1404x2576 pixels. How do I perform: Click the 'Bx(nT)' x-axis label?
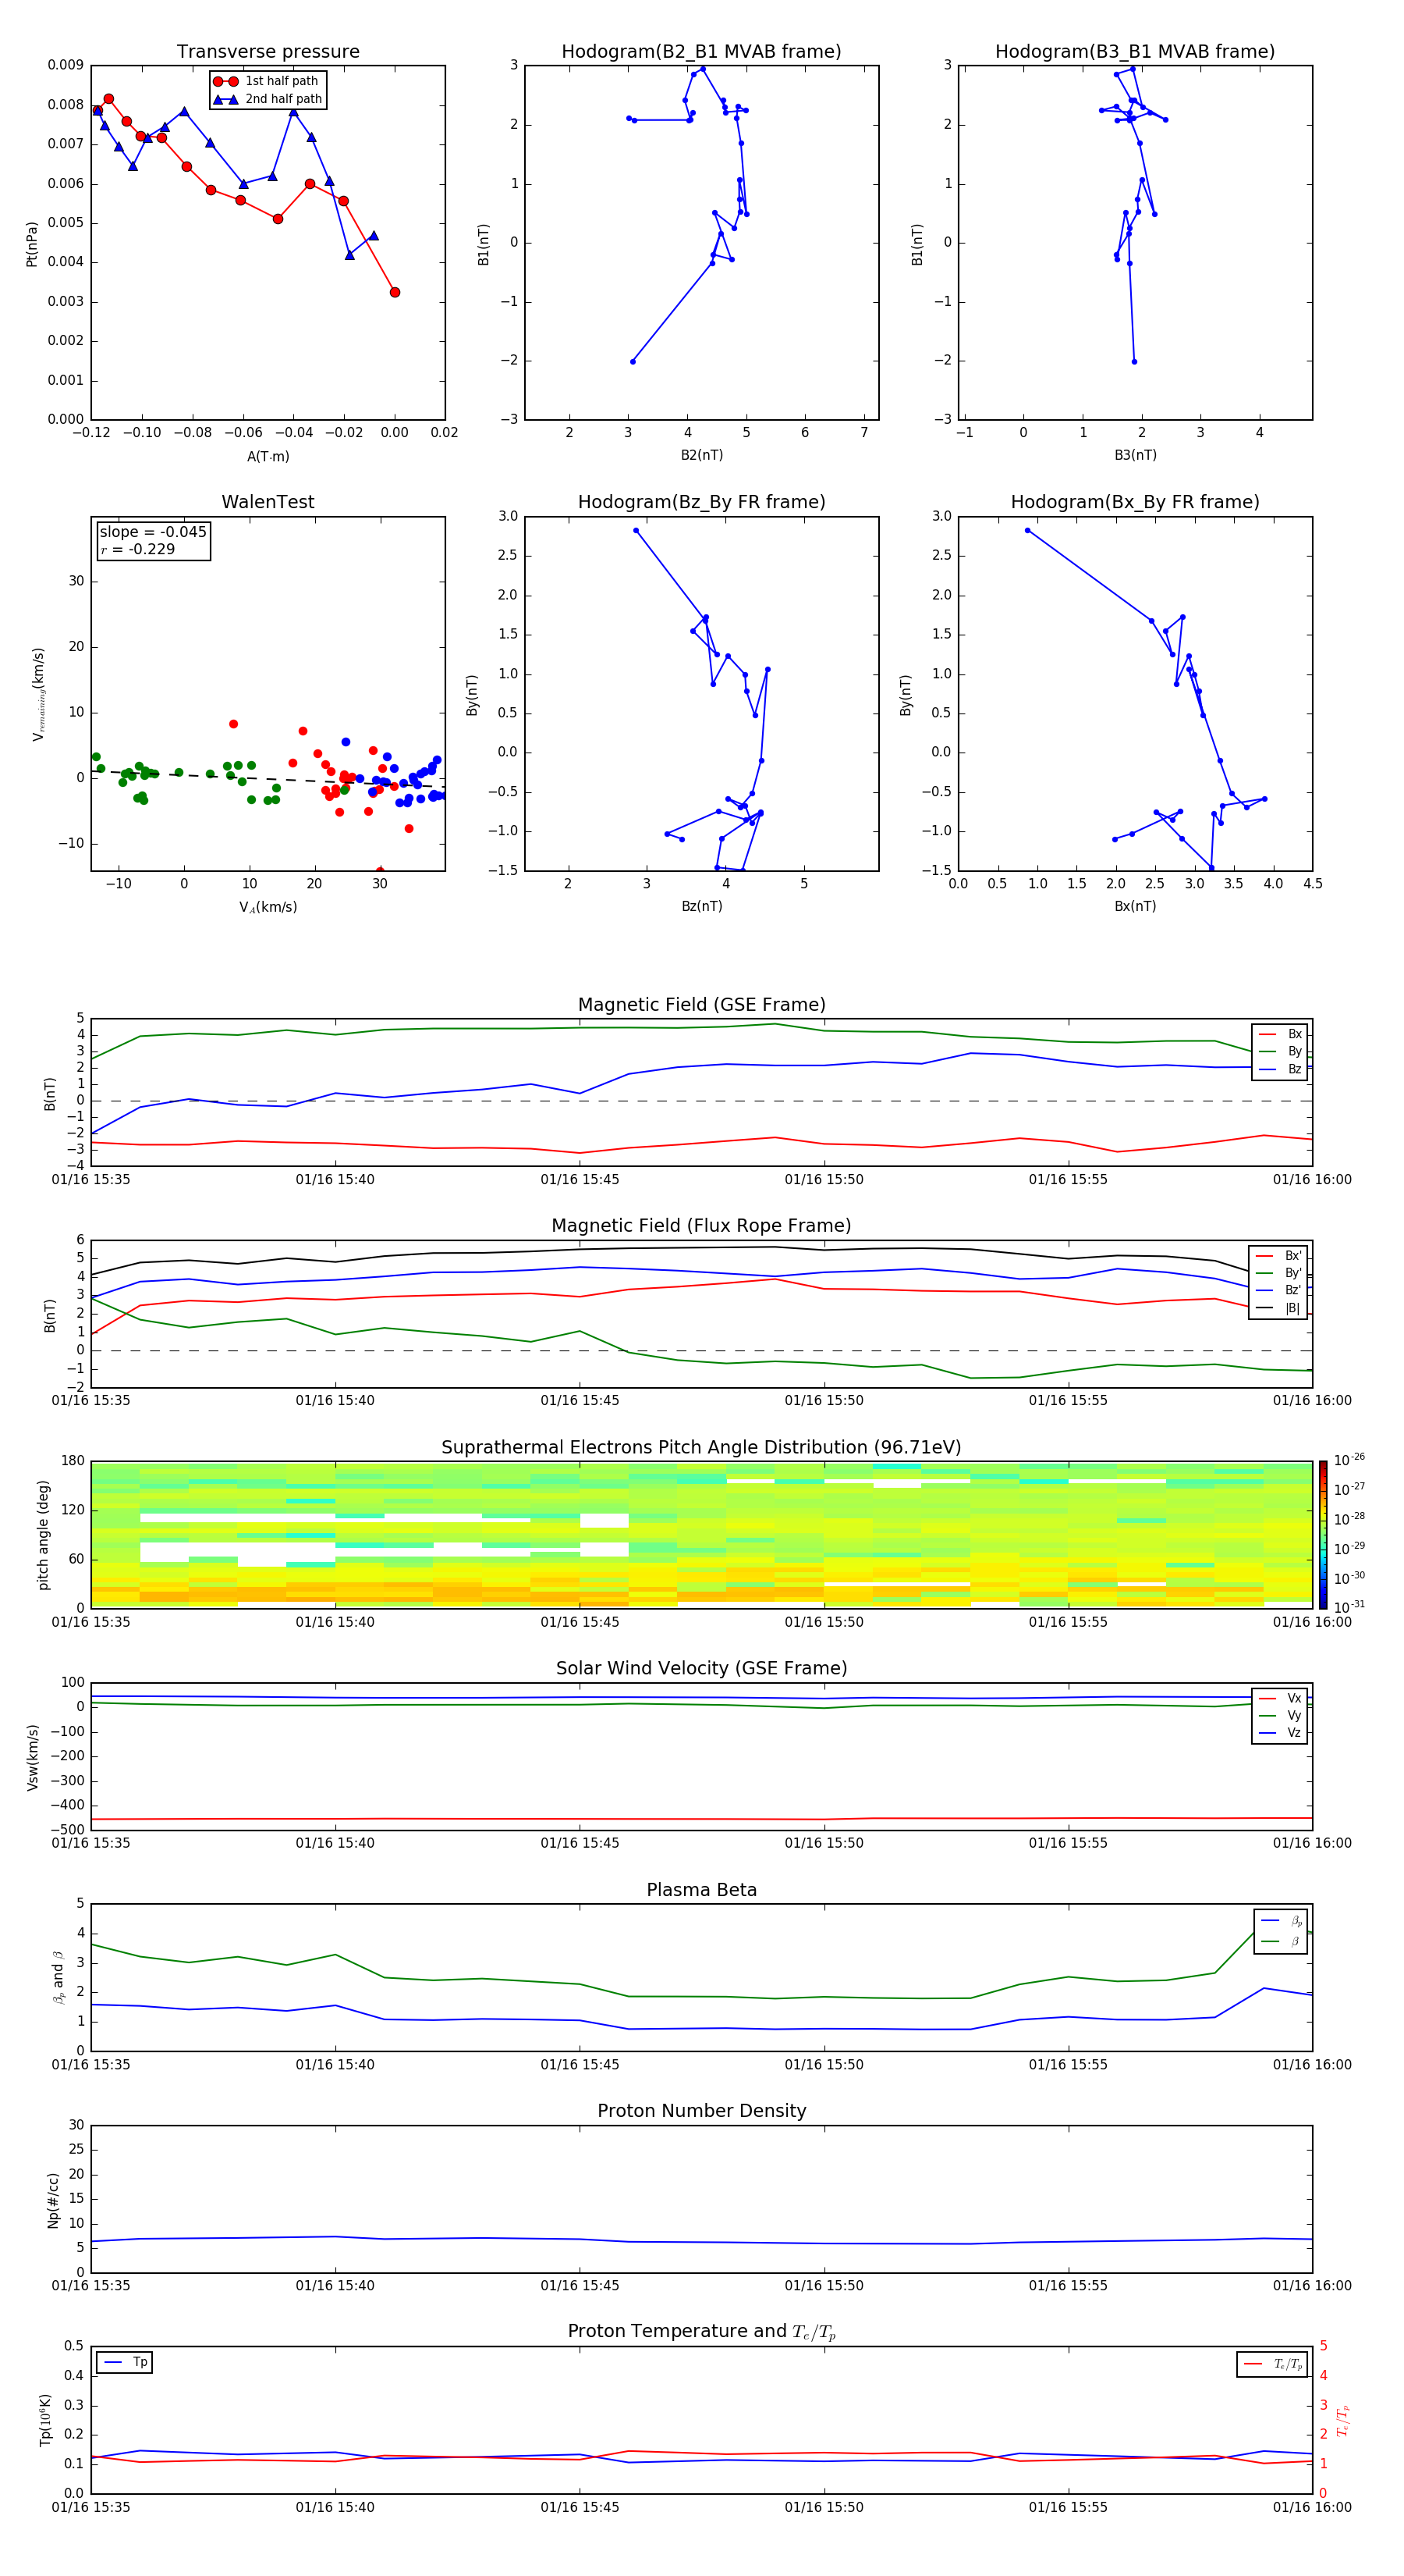[x=1135, y=906]
